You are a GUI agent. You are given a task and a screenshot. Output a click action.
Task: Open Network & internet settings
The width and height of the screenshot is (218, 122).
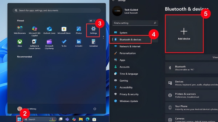tap(135, 46)
